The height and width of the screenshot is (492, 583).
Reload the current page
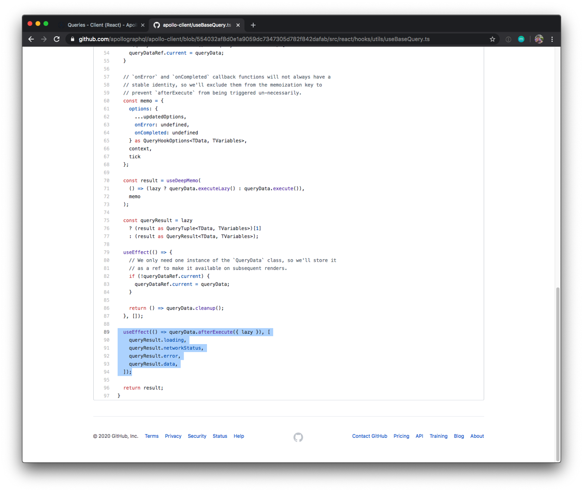pos(57,39)
